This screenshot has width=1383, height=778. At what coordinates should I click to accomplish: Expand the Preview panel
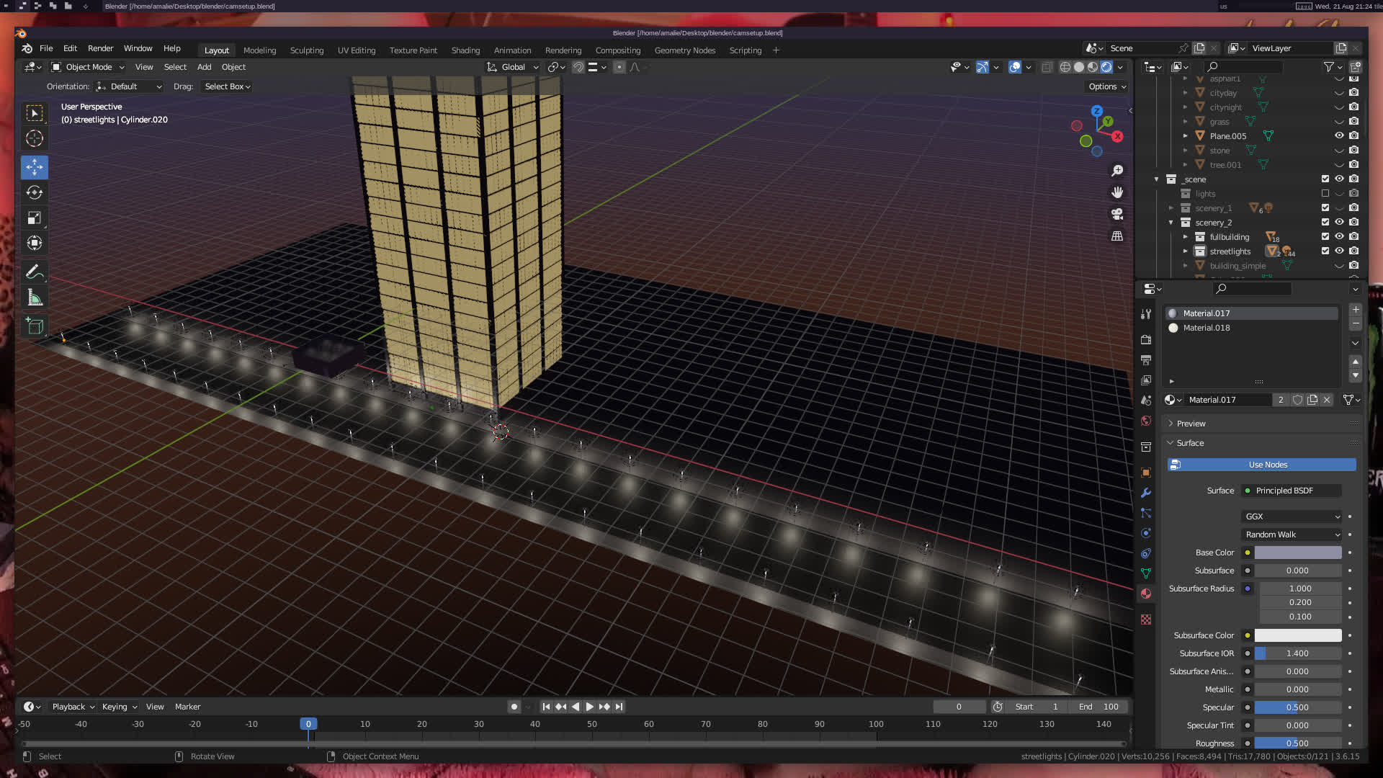pyautogui.click(x=1191, y=424)
